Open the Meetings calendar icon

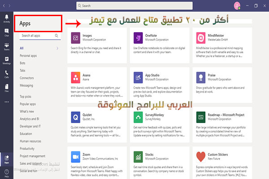coord(7,60)
